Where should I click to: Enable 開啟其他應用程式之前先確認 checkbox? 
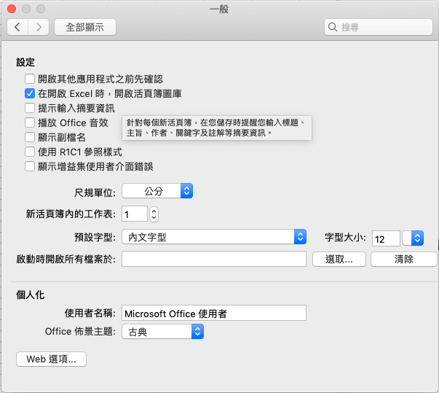tap(30, 79)
